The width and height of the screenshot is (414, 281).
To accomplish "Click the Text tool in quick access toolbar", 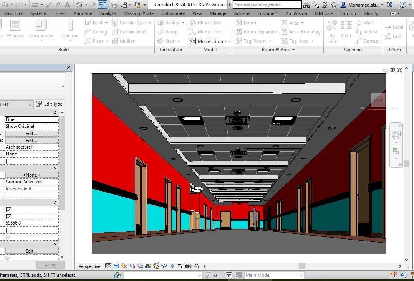I will (68, 5).
